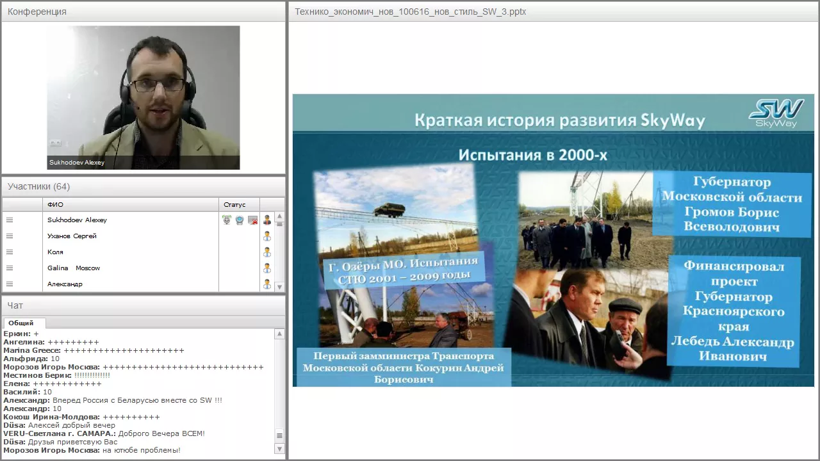Click the Sukhodoev Alexey caption on the video
Screen dimensions: 820x461
[77, 163]
